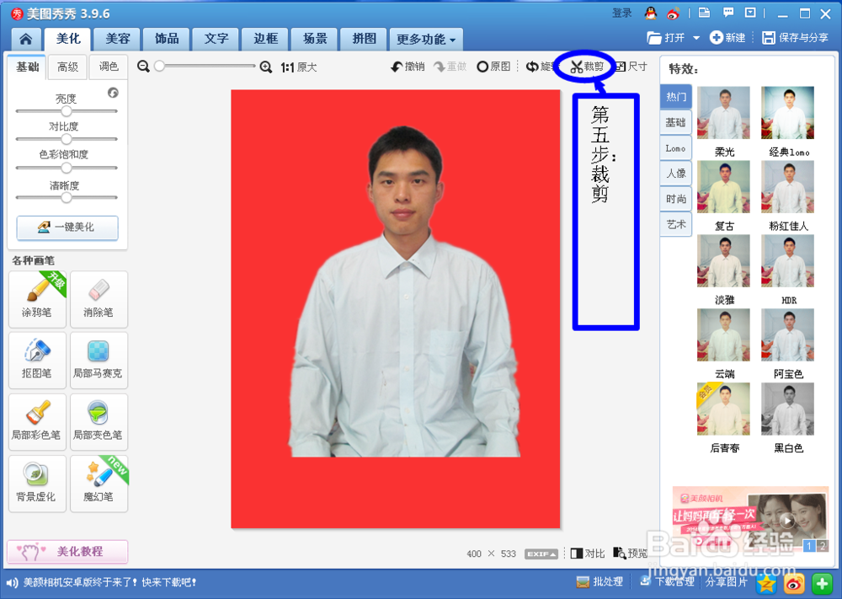Select the 消除笔 removal pen tool
Image resolution: width=842 pixels, height=599 pixels.
point(99,299)
